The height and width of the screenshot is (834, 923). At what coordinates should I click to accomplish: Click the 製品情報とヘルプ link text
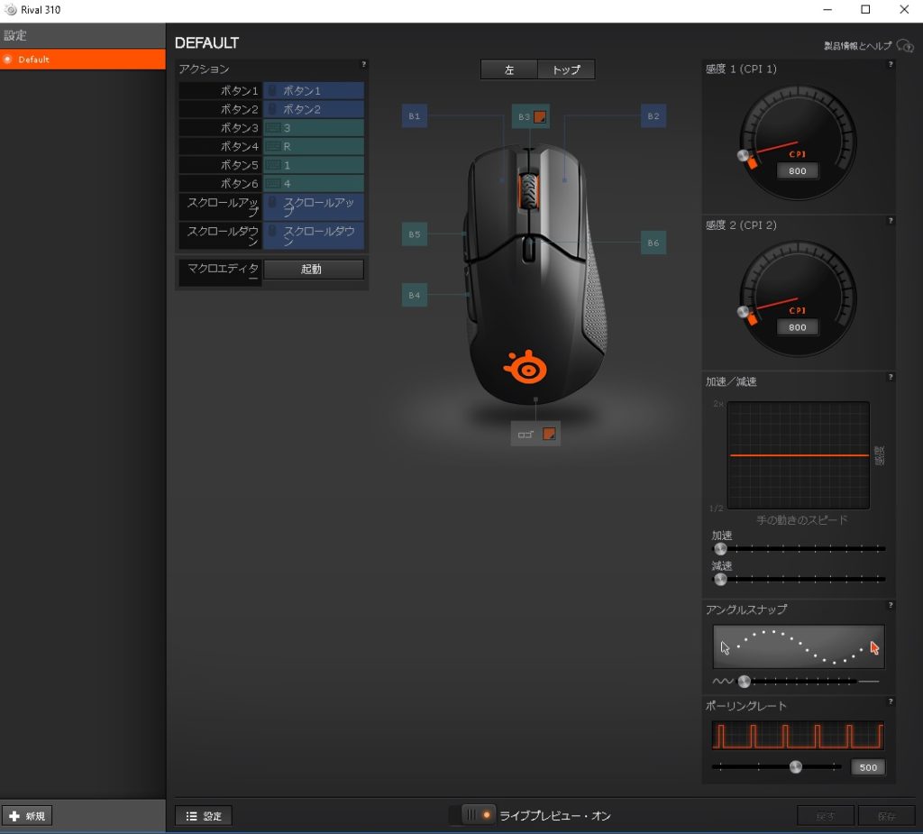[x=858, y=46]
